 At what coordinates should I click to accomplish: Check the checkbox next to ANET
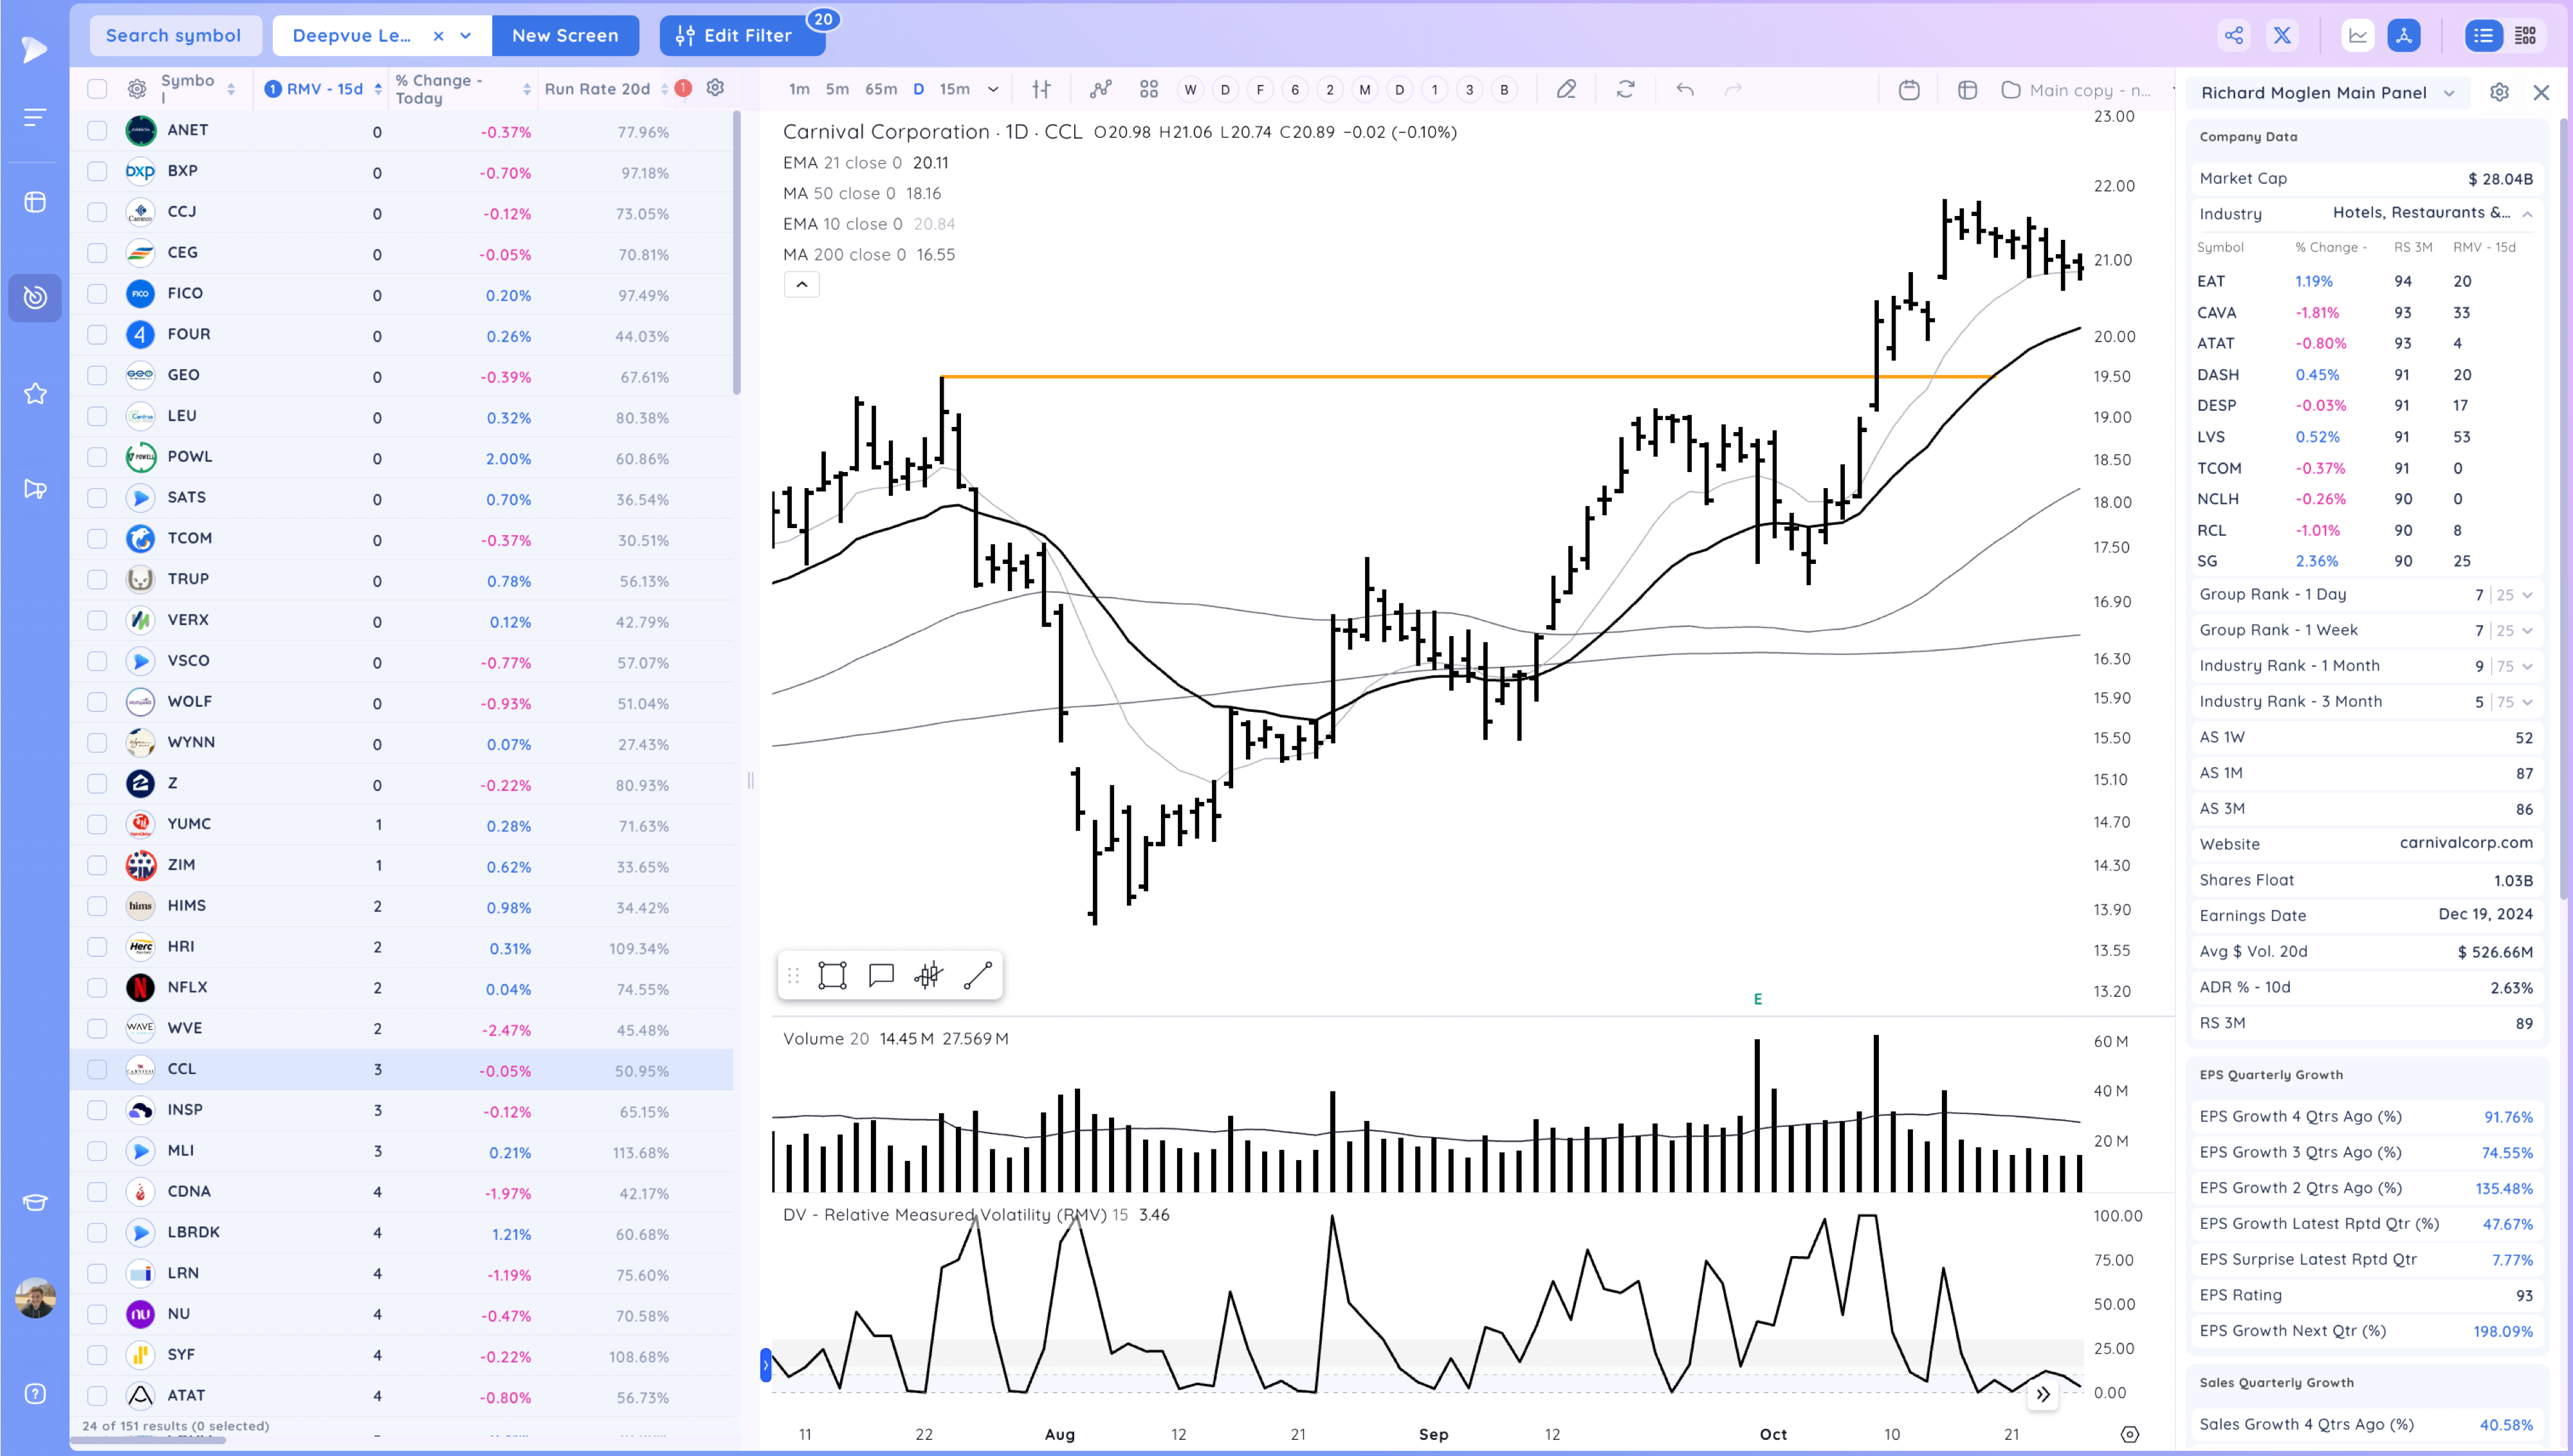[97, 130]
